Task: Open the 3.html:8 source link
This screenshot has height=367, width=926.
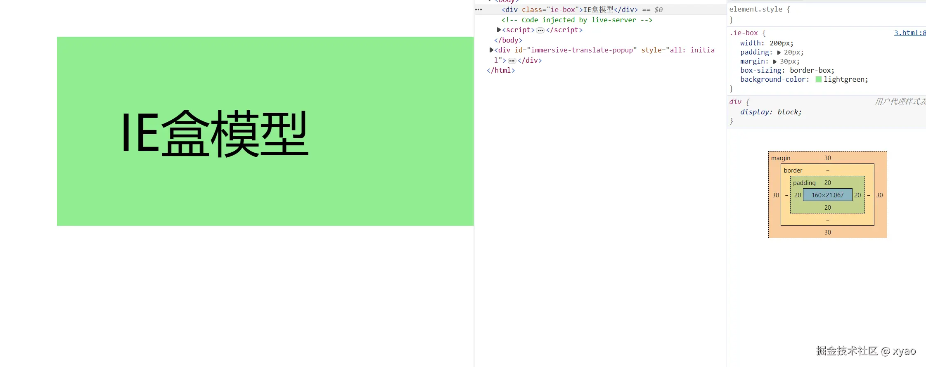Action: pyautogui.click(x=910, y=33)
